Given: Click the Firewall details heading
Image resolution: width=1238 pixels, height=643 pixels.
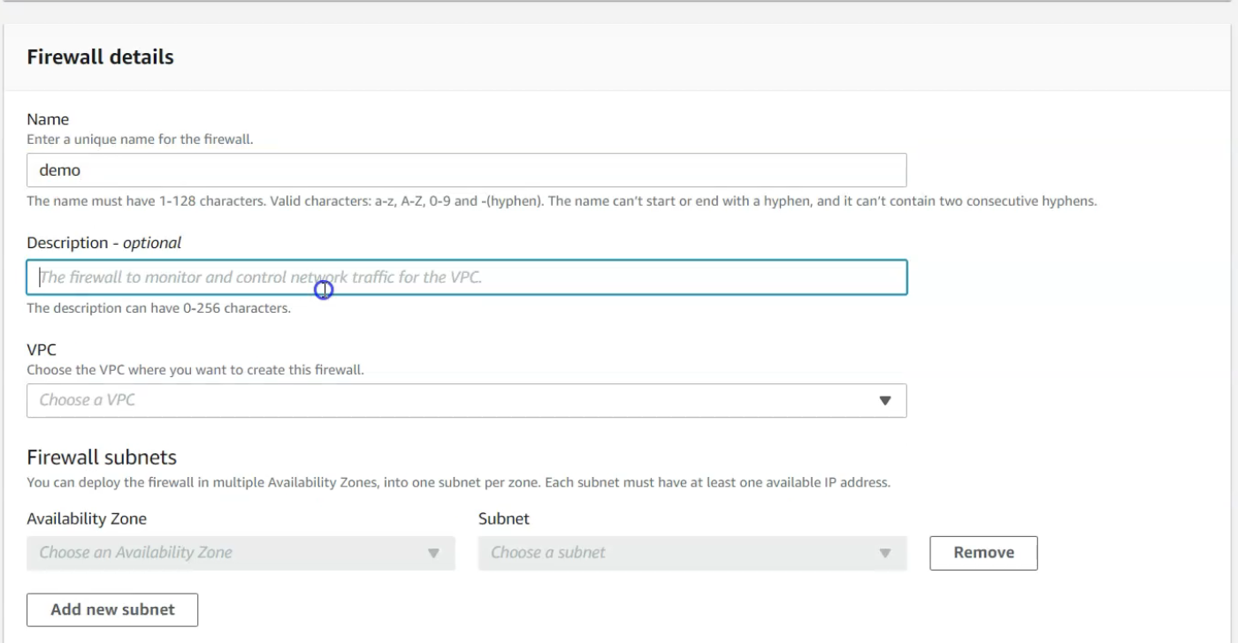Looking at the screenshot, I should point(100,57).
